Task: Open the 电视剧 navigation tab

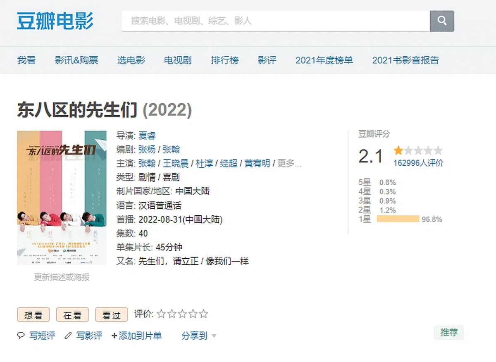Action: [x=178, y=60]
